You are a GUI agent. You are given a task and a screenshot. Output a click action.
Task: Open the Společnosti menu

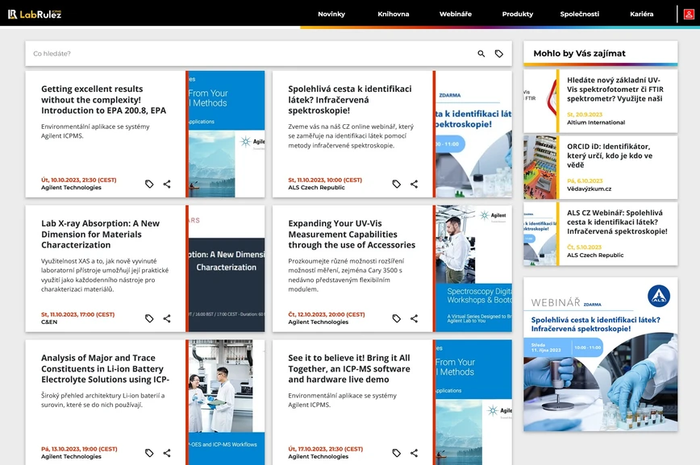(x=580, y=14)
